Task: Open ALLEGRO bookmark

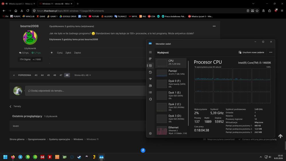Action: click(x=107, y=16)
